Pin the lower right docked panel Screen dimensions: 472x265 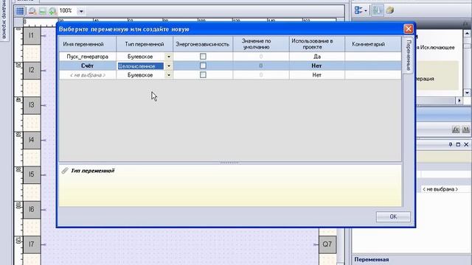pyautogui.click(x=451, y=144)
